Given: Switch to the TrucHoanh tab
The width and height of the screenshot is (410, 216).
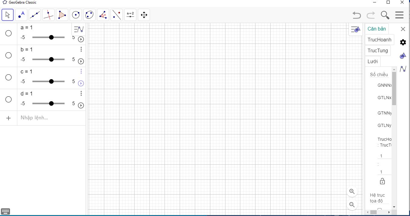Looking at the screenshot, I should (379, 40).
